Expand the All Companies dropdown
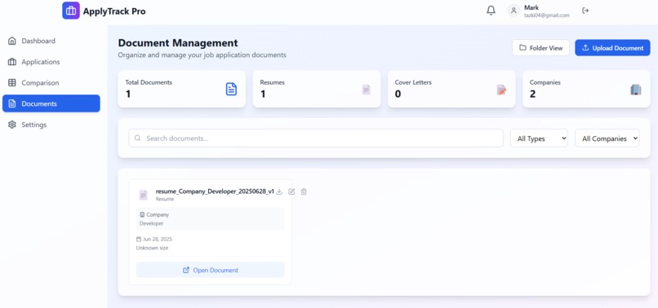This screenshot has width=658, height=308. (x=607, y=139)
